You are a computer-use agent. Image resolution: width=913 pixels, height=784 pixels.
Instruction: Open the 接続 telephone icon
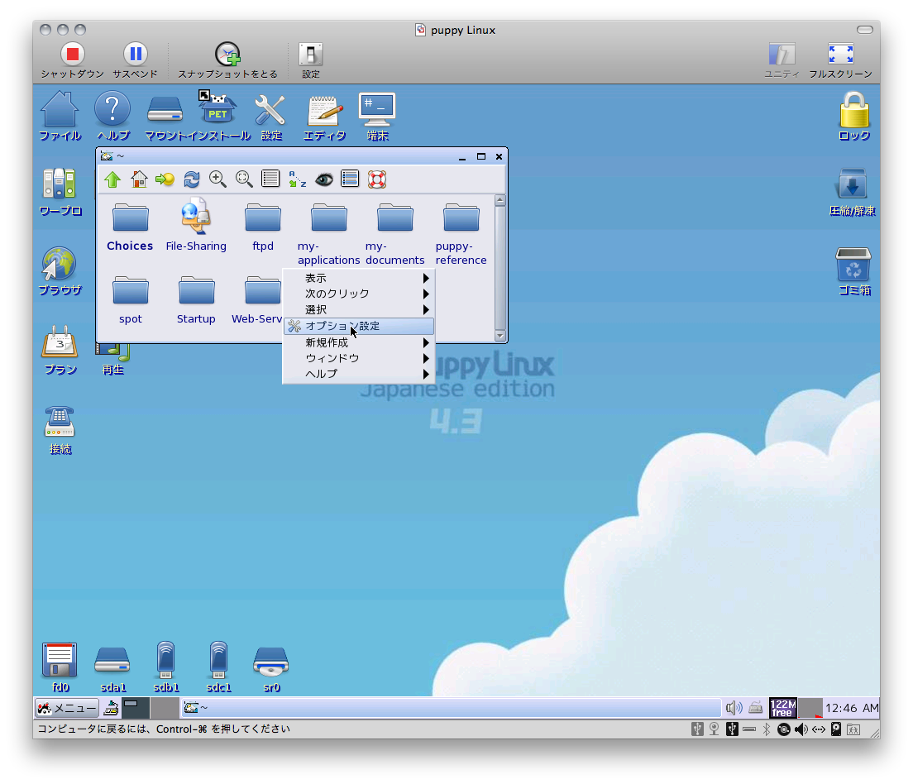(x=60, y=422)
